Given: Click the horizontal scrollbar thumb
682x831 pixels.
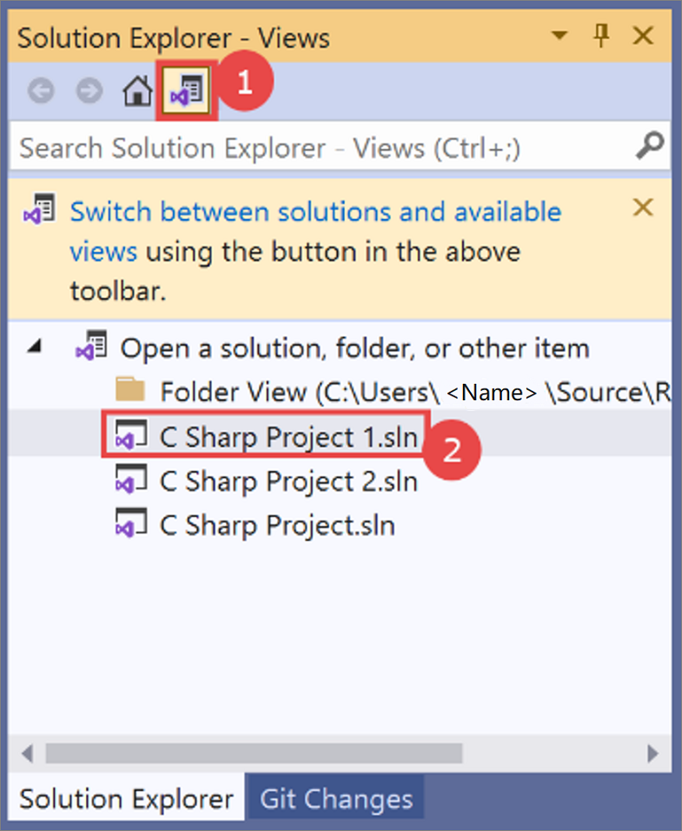Looking at the screenshot, I should pos(254,753).
